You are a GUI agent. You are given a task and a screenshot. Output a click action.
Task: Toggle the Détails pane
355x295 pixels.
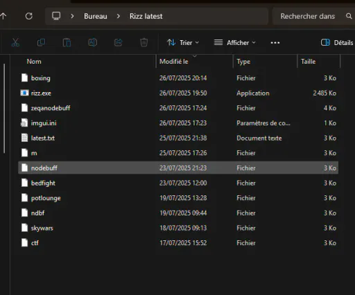(337, 43)
